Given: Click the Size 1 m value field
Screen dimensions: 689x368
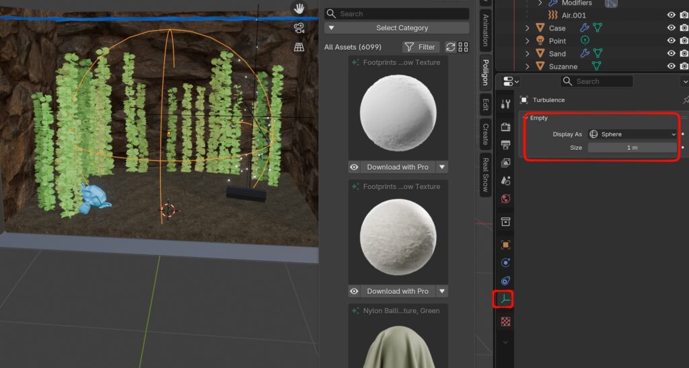Looking at the screenshot, I should click(x=632, y=147).
